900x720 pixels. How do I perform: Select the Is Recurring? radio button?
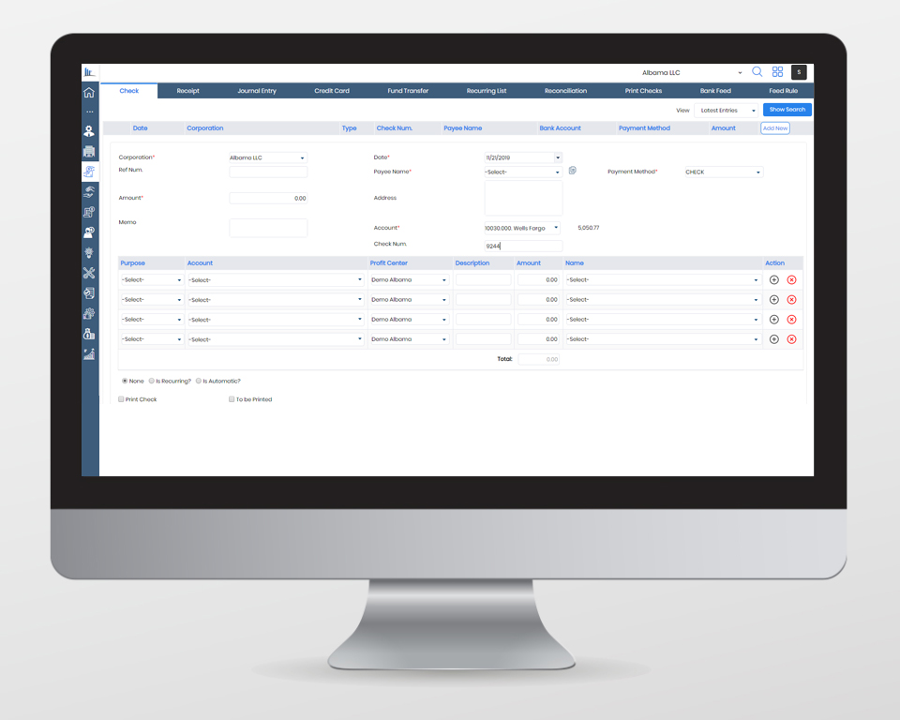151,381
